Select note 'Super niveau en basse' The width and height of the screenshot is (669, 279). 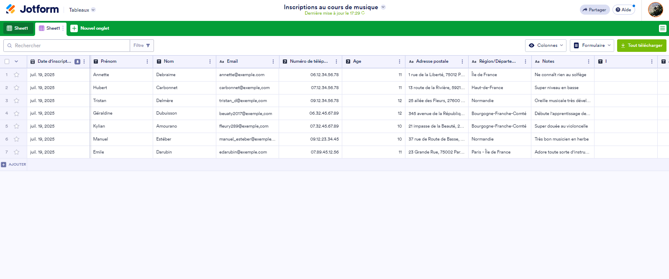click(563, 88)
